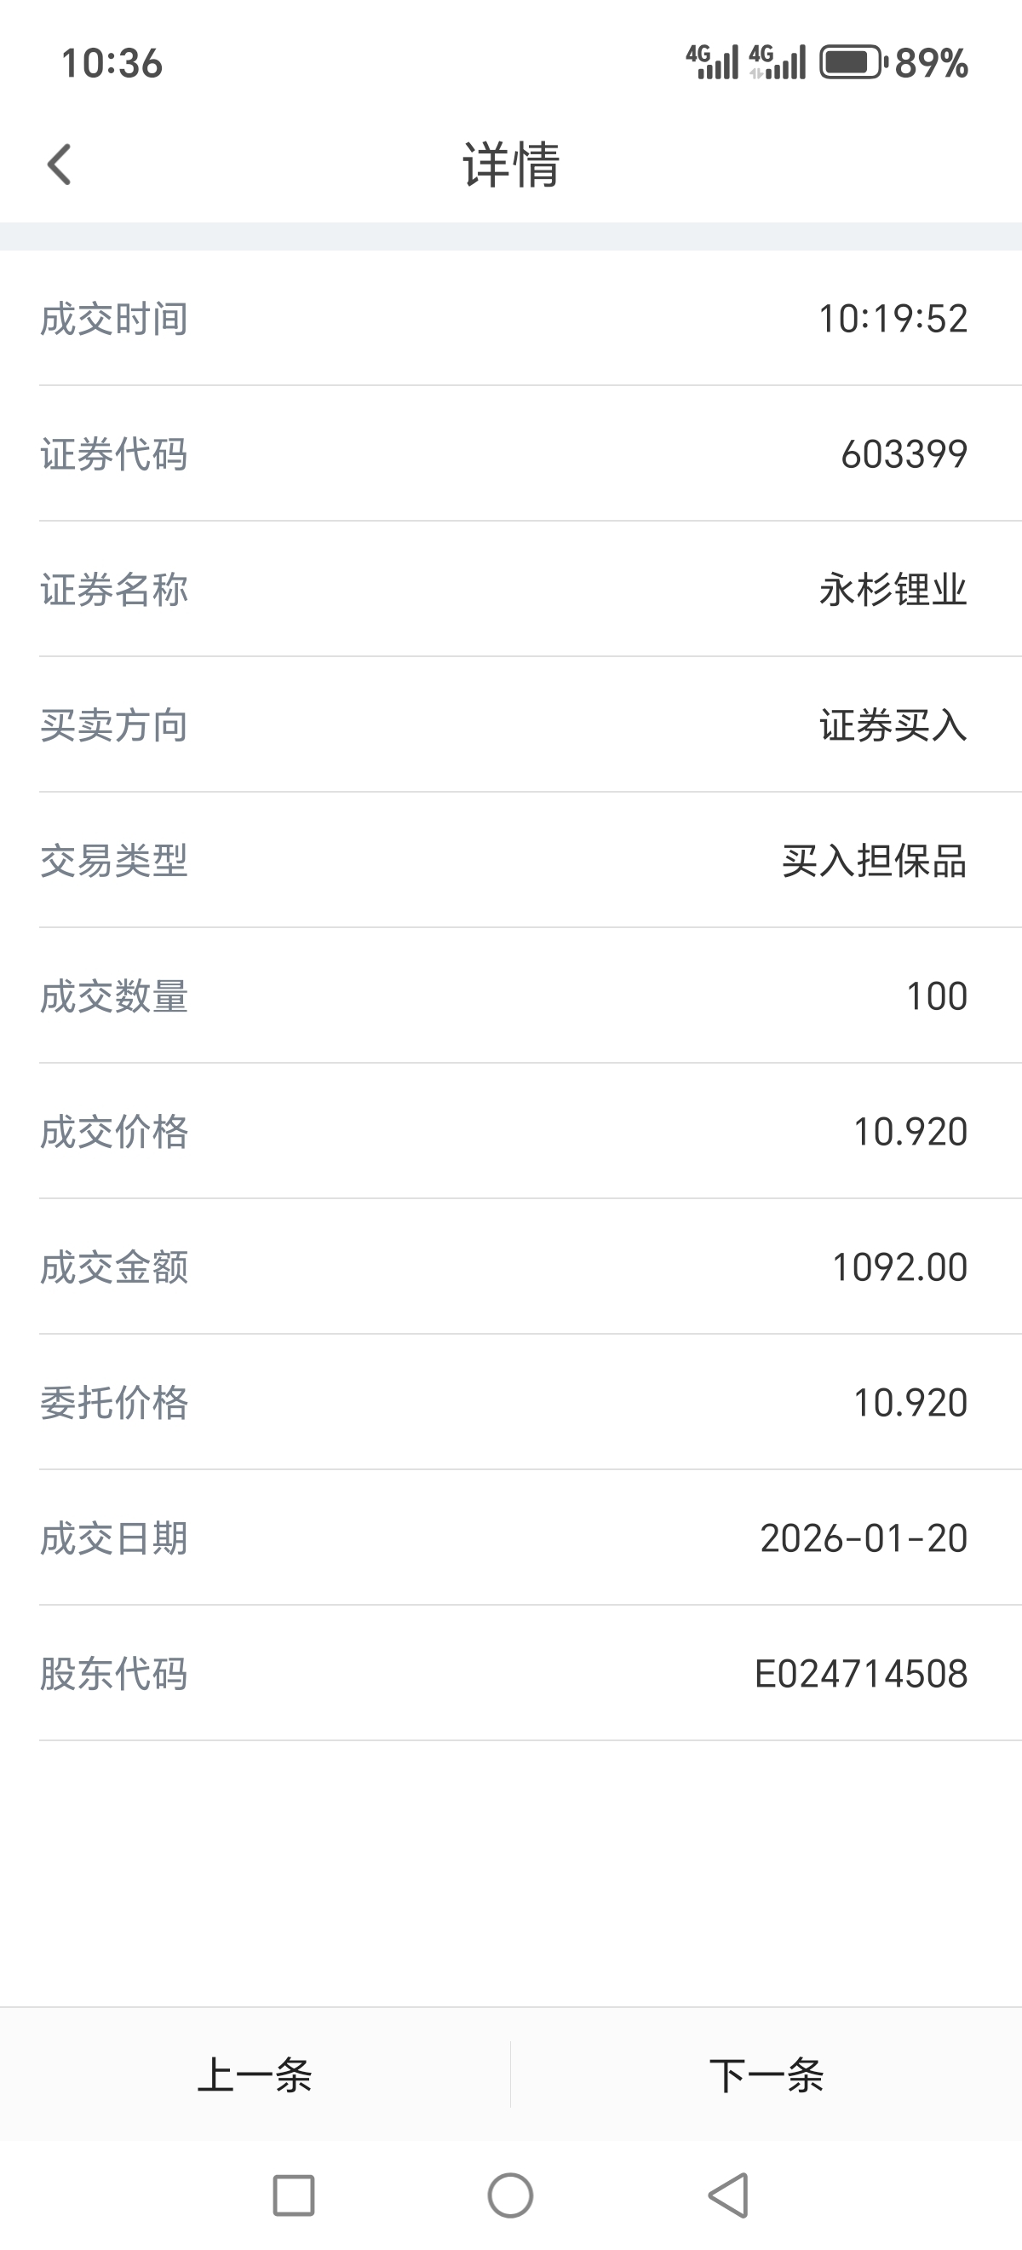Tap the back arrow icon

(60, 164)
